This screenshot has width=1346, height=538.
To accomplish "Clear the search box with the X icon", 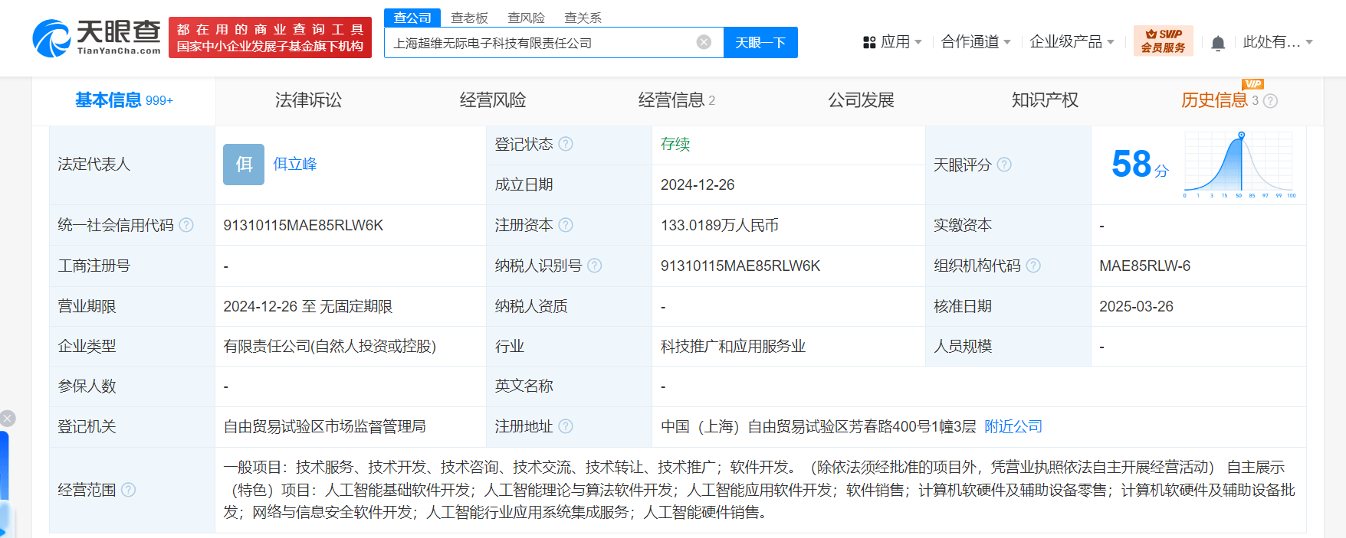I will click(x=704, y=42).
